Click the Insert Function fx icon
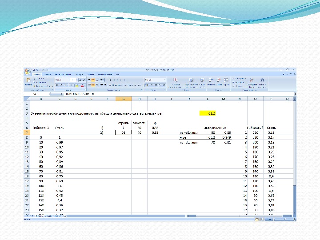 tap(61, 94)
